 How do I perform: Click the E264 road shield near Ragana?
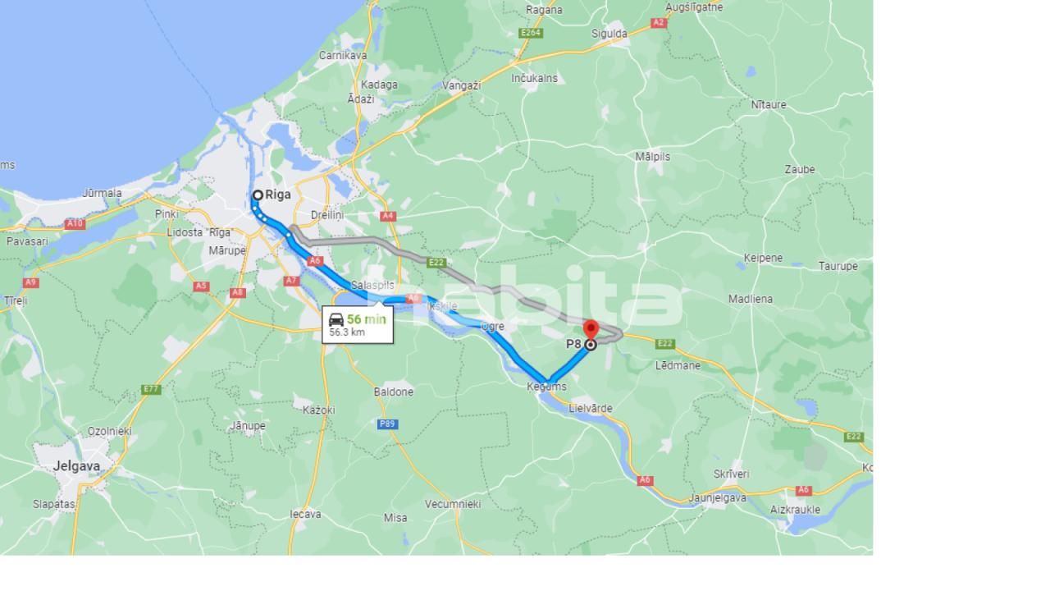(x=531, y=33)
